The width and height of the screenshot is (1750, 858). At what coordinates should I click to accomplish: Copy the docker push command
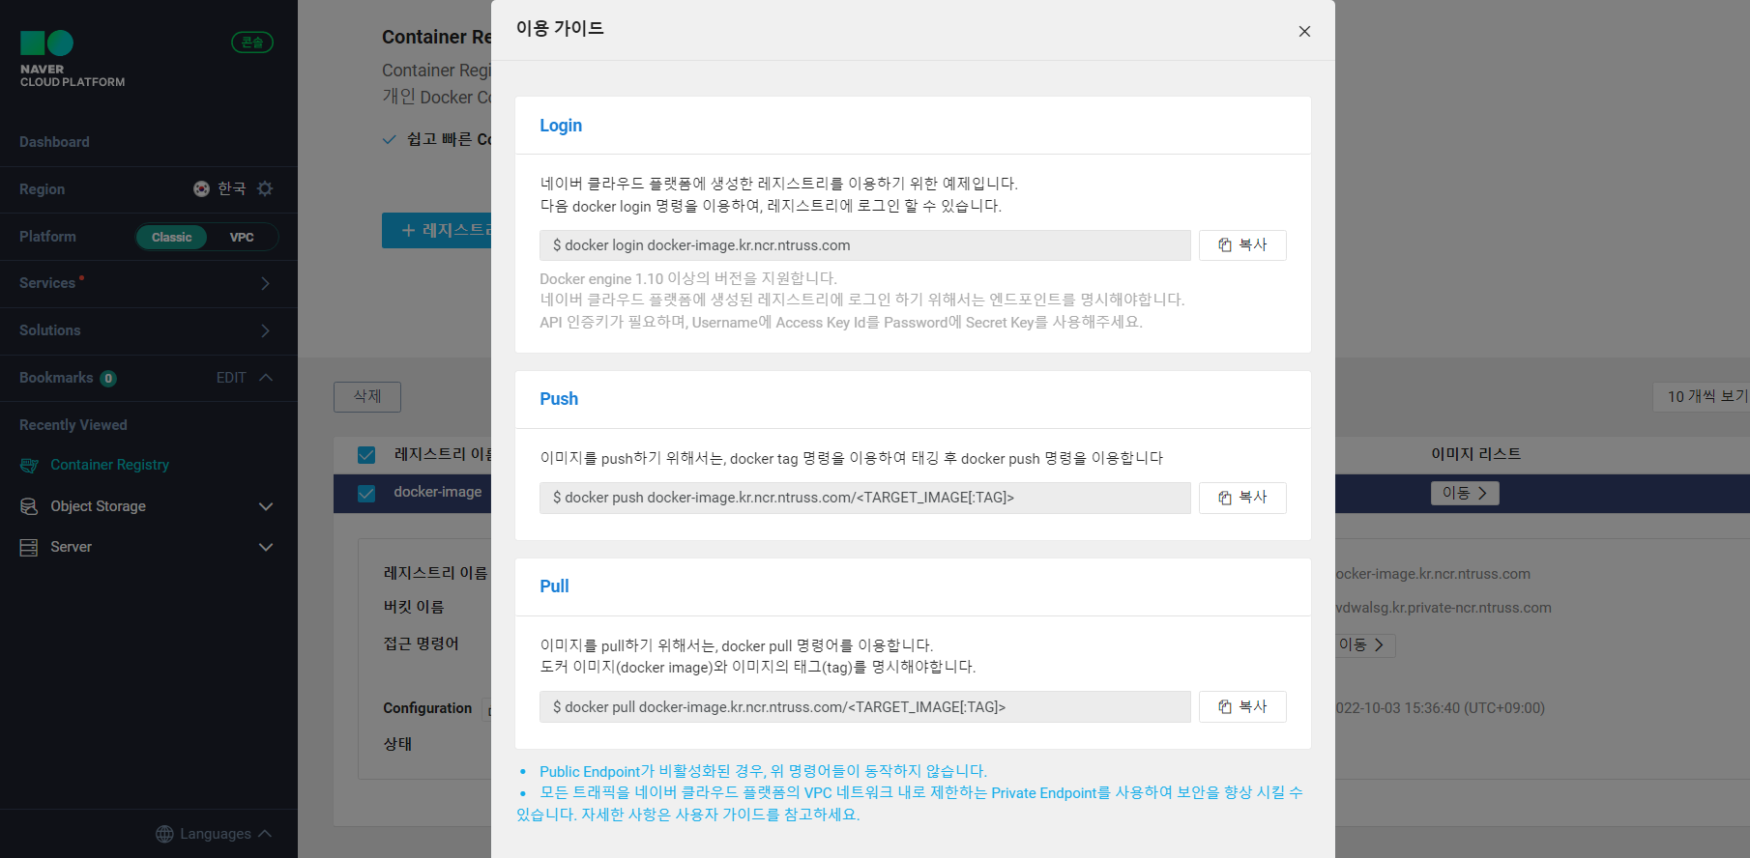tap(1242, 498)
